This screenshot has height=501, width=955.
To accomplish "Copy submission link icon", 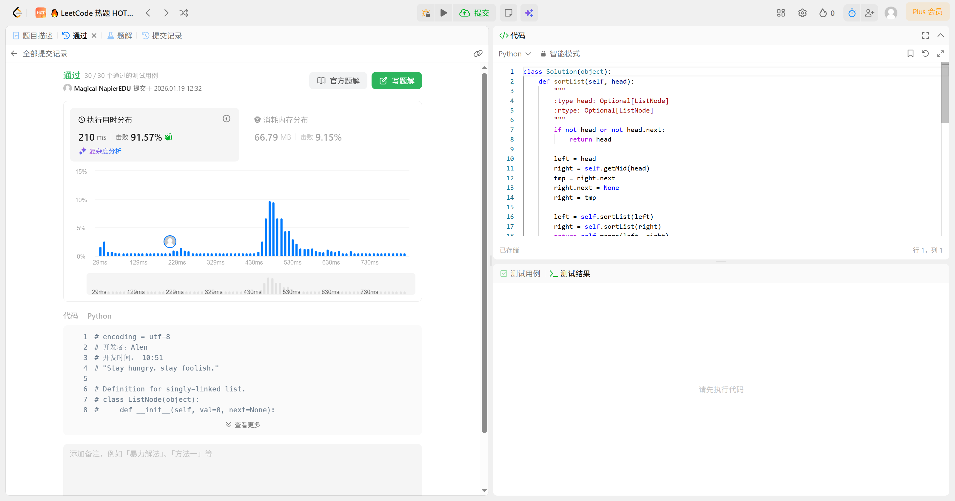I will [478, 53].
